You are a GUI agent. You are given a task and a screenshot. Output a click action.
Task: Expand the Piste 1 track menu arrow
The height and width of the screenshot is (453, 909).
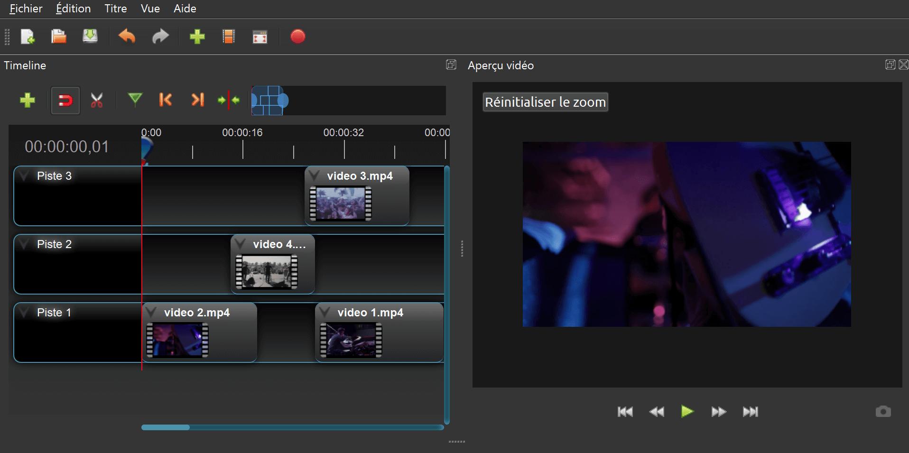24,313
